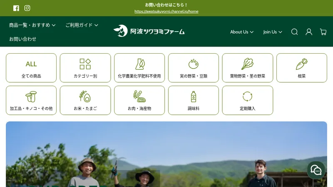
Task: Open the chat support bubble
Action: point(316,170)
